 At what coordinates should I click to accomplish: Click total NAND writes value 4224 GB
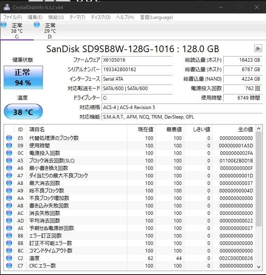[x=243, y=79]
